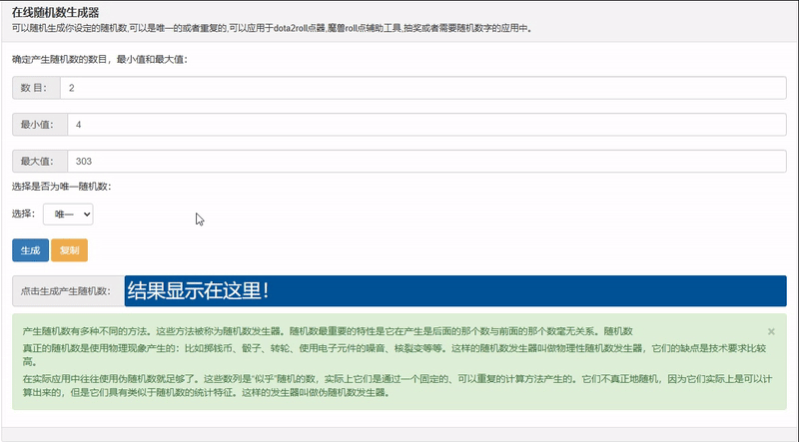Click the 在线随机数生成器 page heading
Image resolution: width=799 pixels, height=442 pixels.
[x=56, y=12]
